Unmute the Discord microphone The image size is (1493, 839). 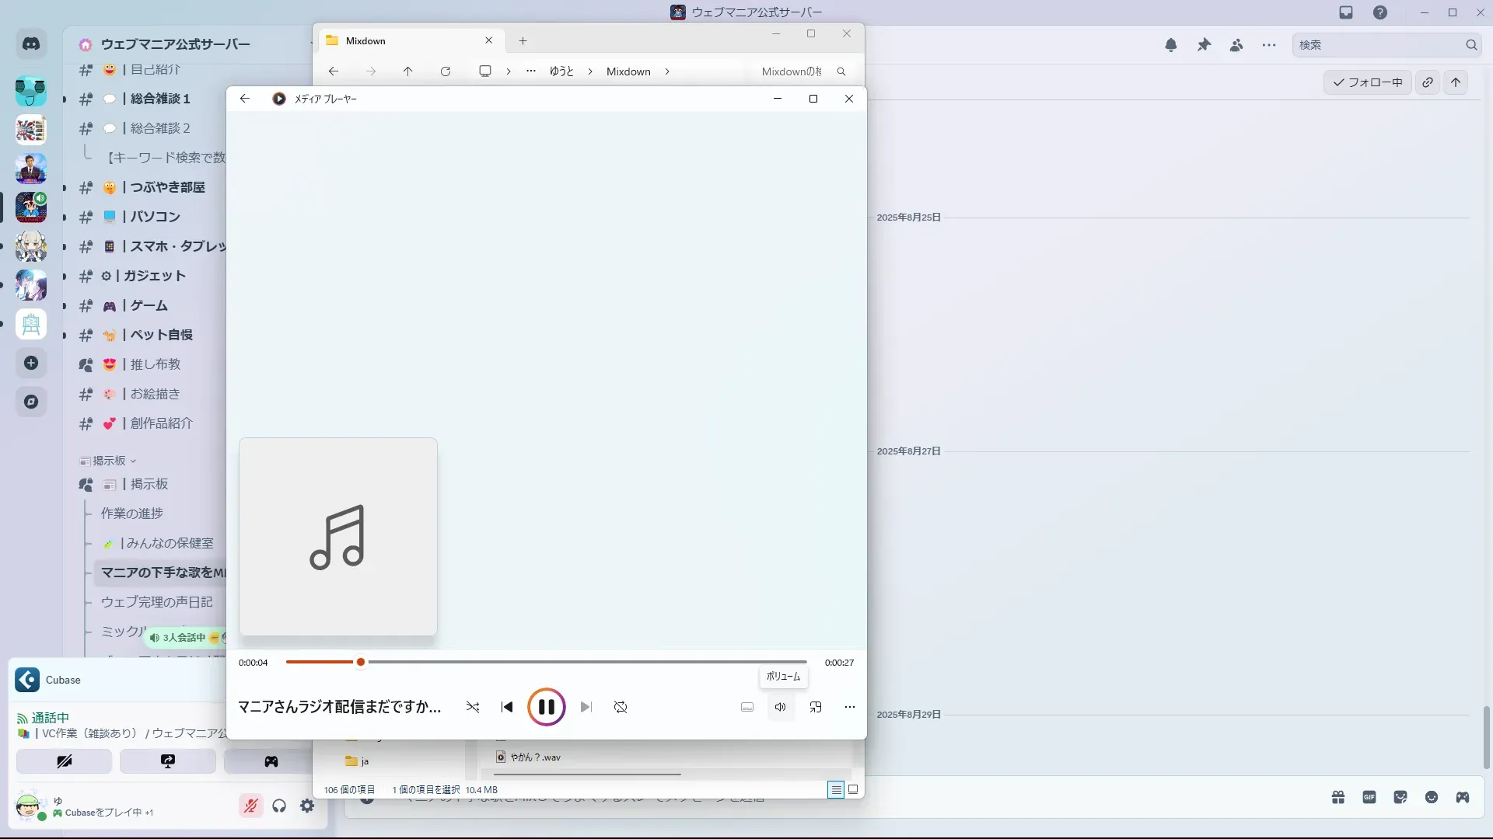pyautogui.click(x=250, y=806)
